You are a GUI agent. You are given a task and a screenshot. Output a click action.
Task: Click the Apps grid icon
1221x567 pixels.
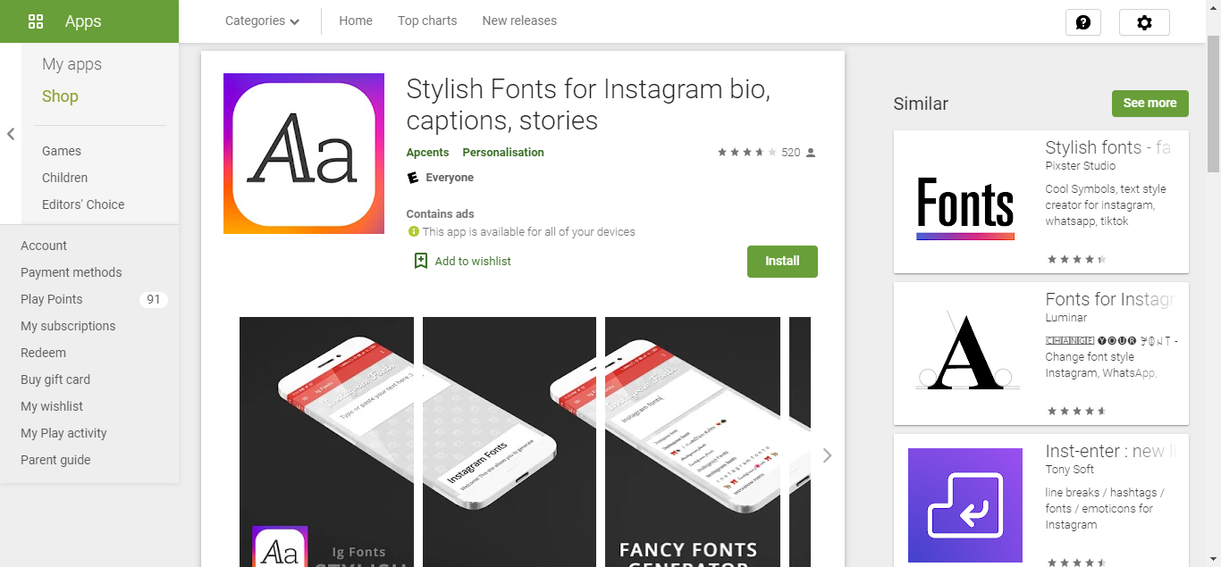pyautogui.click(x=36, y=21)
